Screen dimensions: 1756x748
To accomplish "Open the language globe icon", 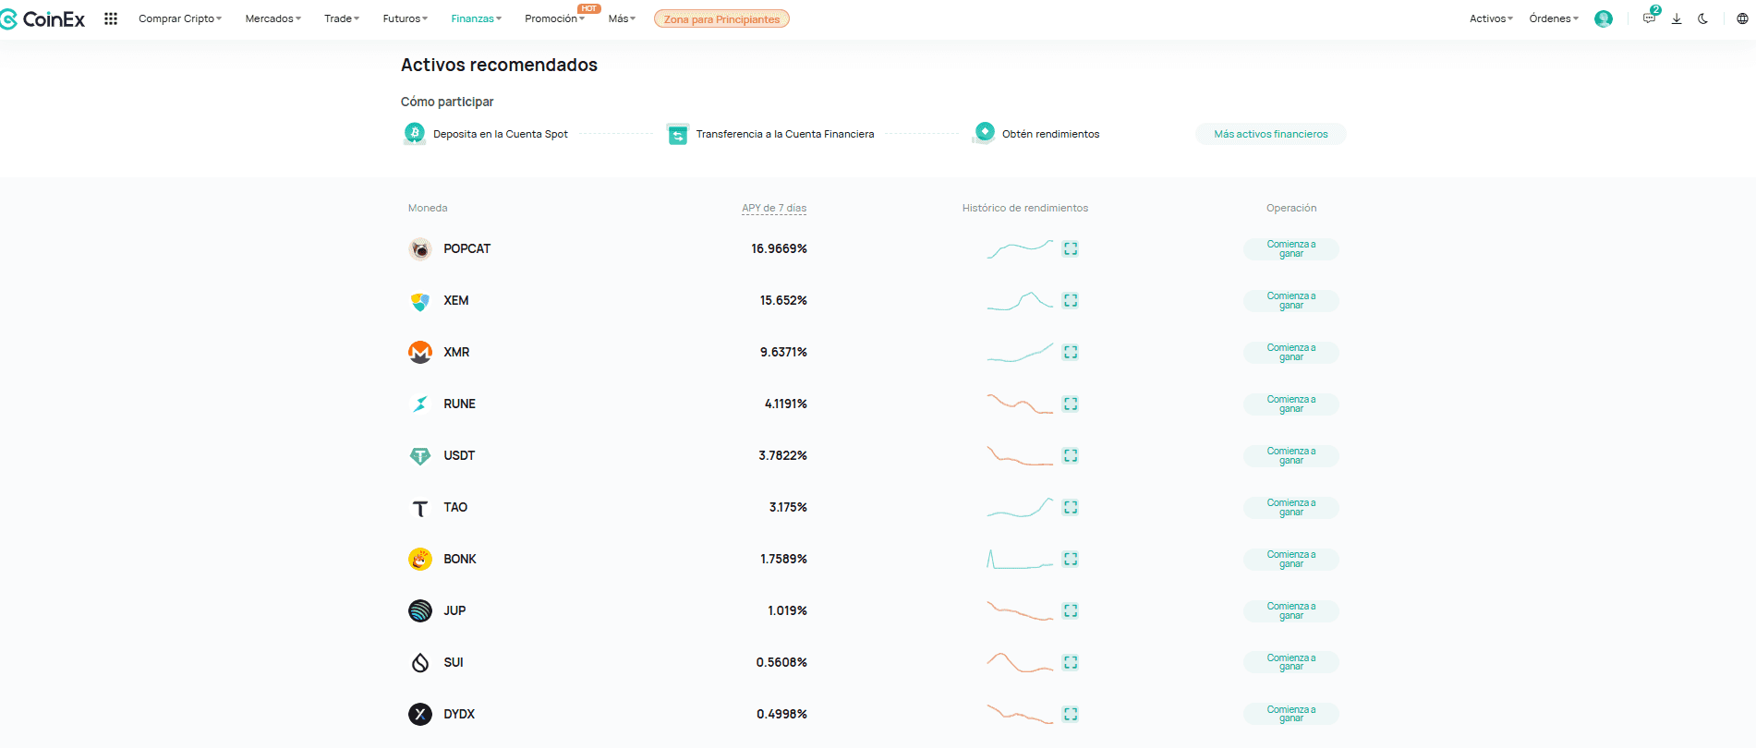I will (1742, 18).
